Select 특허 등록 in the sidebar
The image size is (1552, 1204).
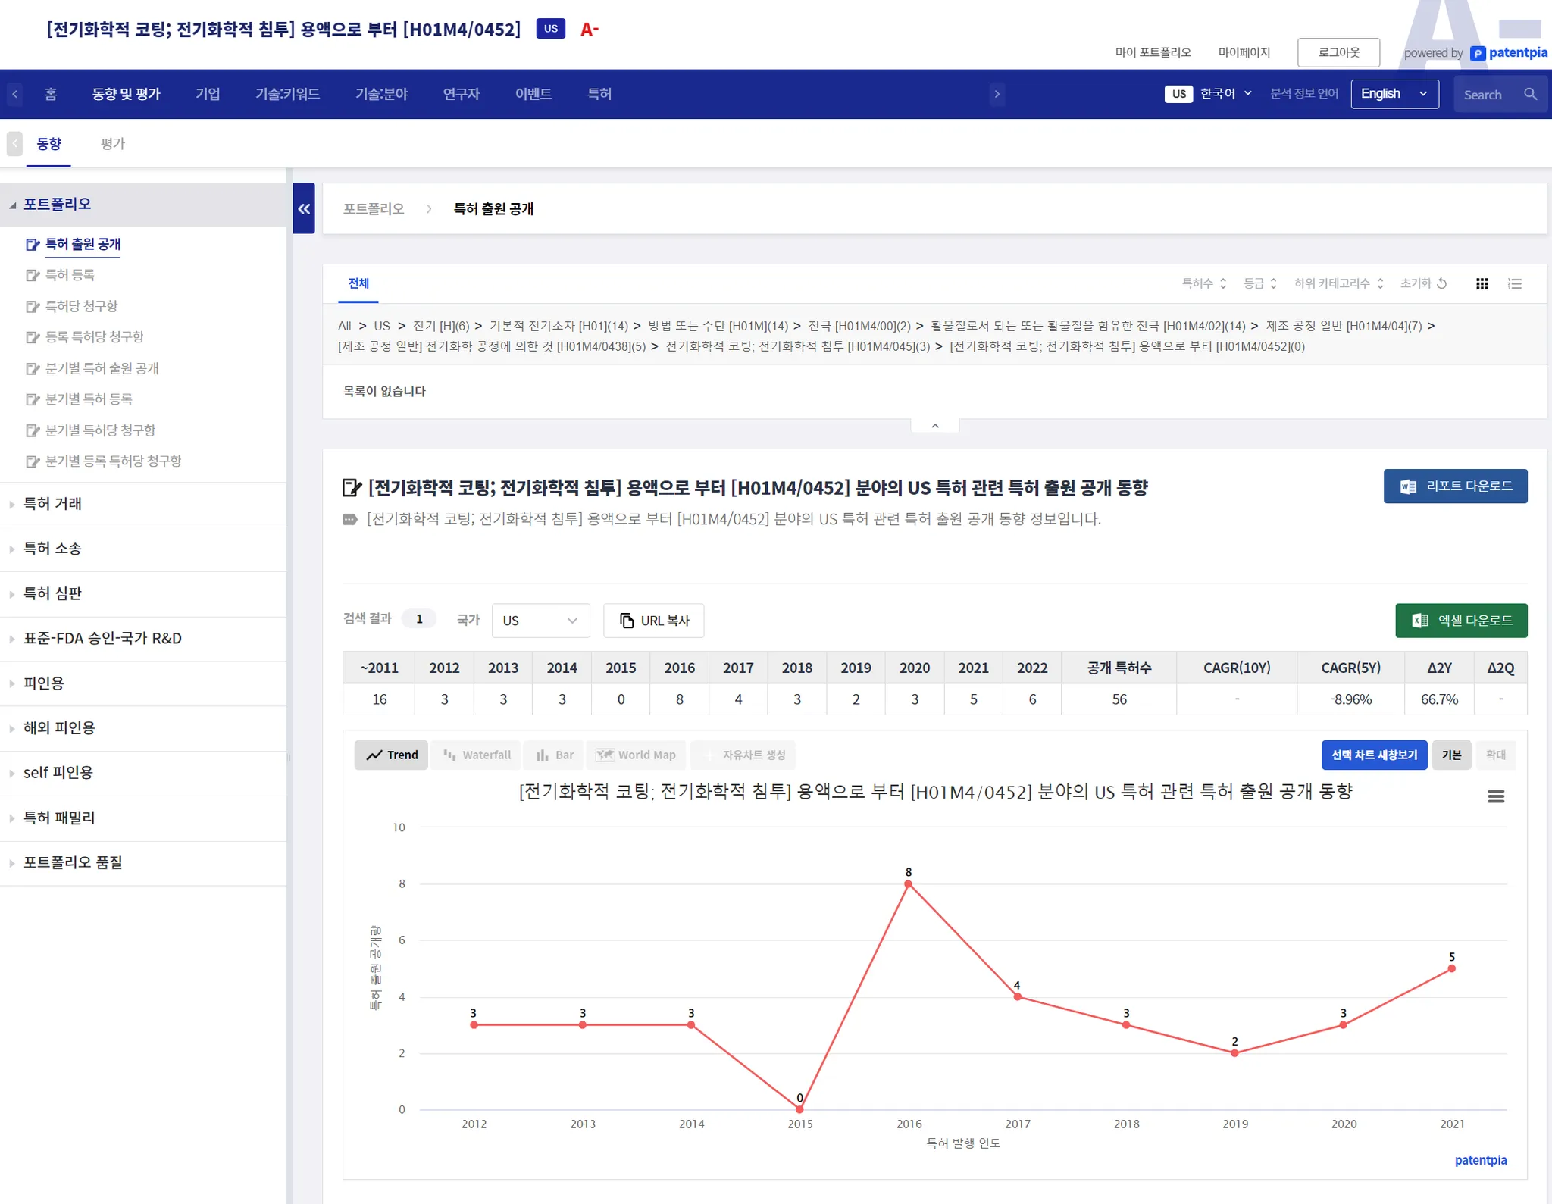pyautogui.click(x=70, y=275)
